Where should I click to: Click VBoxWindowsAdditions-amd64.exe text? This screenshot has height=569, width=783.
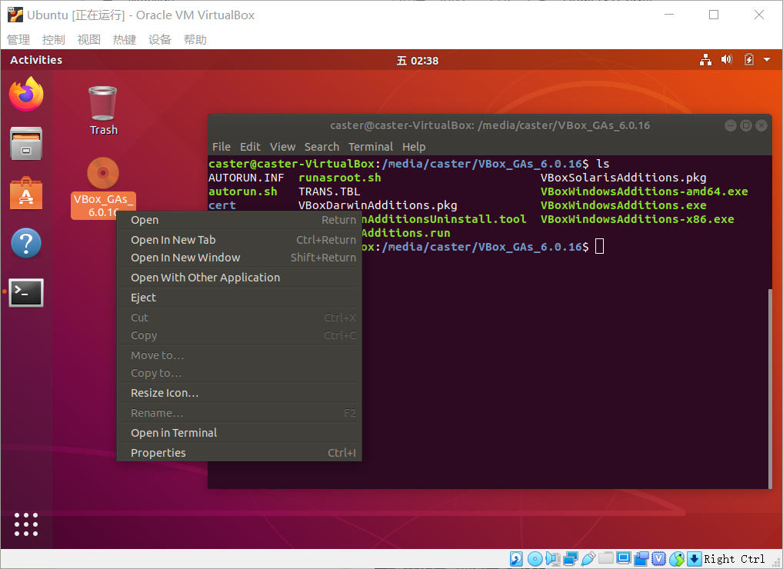tap(645, 191)
